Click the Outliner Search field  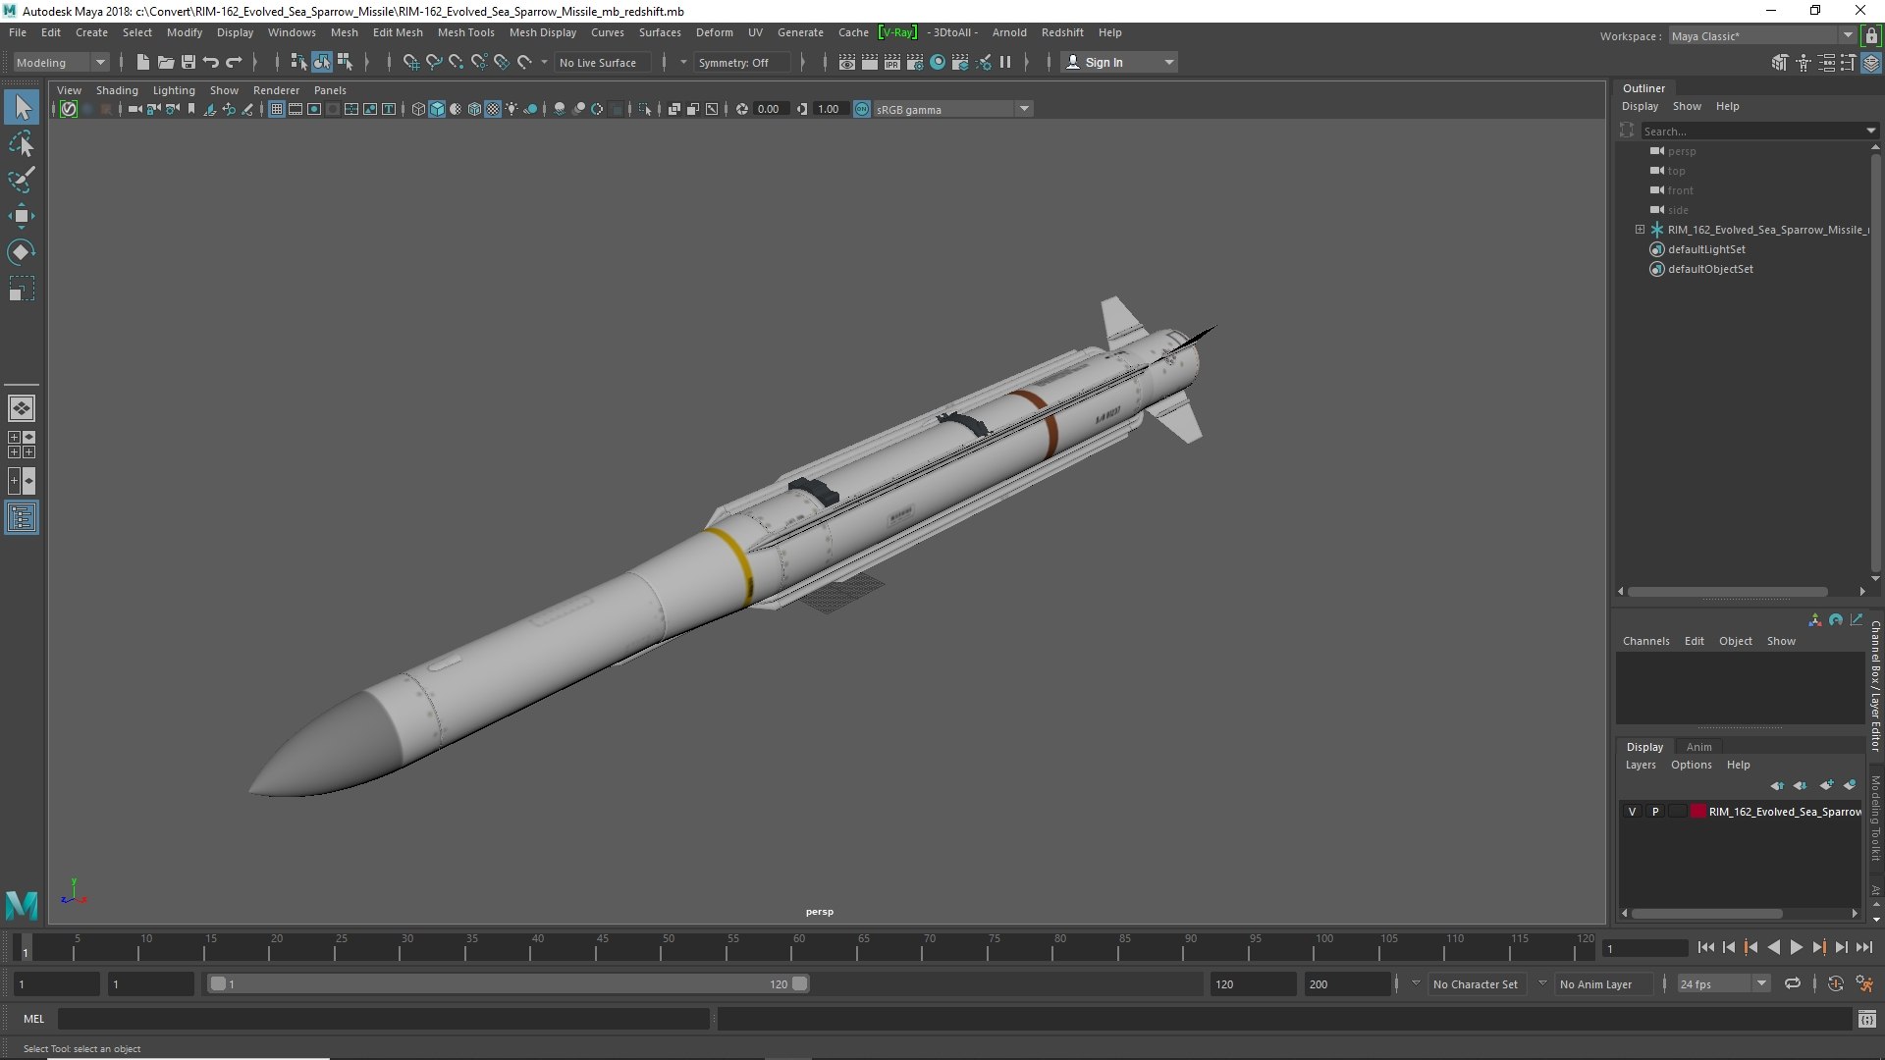pyautogui.click(x=1752, y=131)
